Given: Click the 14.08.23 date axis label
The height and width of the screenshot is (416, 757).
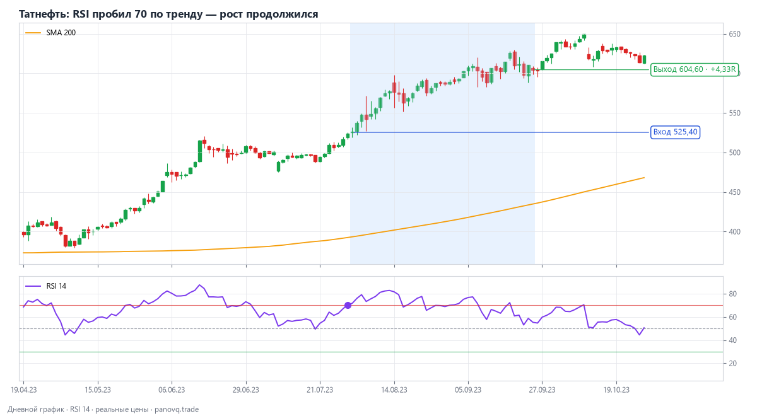Looking at the screenshot, I should [x=394, y=390].
